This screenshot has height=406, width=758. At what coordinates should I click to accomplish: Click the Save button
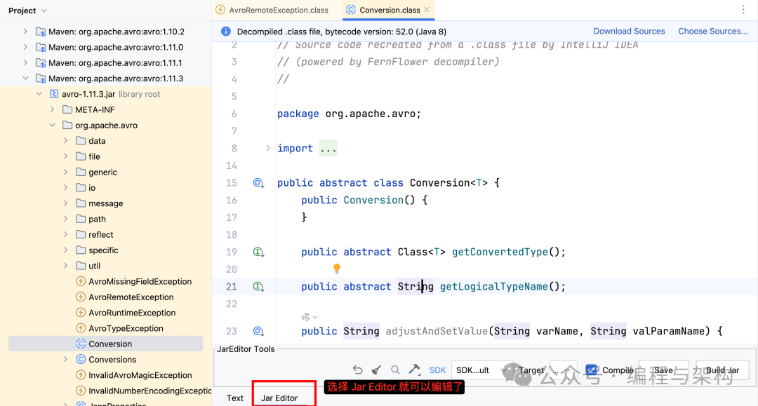coord(663,370)
